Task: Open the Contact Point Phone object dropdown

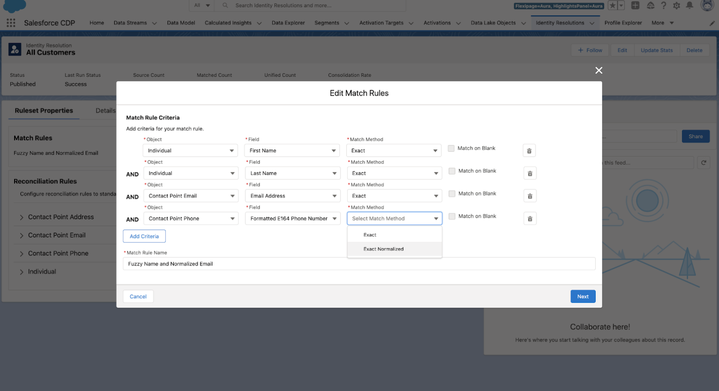Action: [191, 219]
